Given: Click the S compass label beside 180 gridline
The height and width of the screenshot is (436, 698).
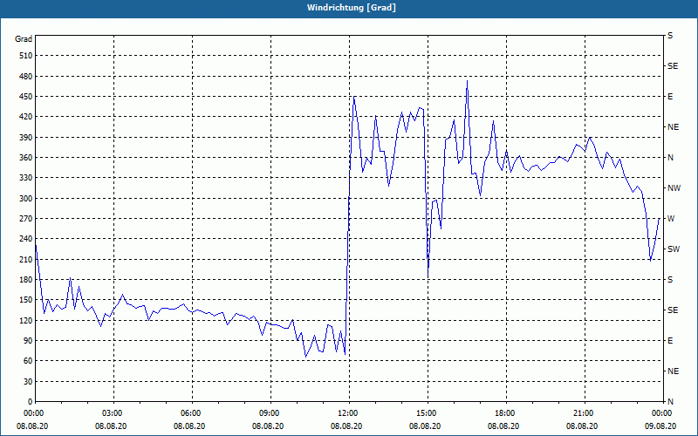Looking at the screenshot, I should tap(670, 280).
